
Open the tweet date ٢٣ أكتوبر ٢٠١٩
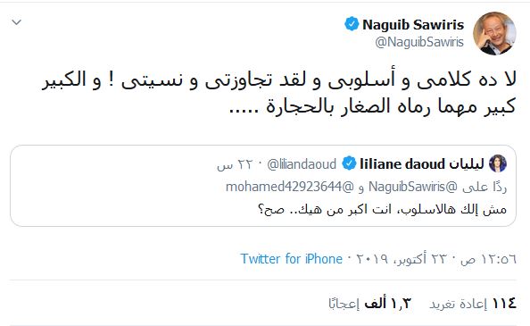pyautogui.click(x=404, y=259)
